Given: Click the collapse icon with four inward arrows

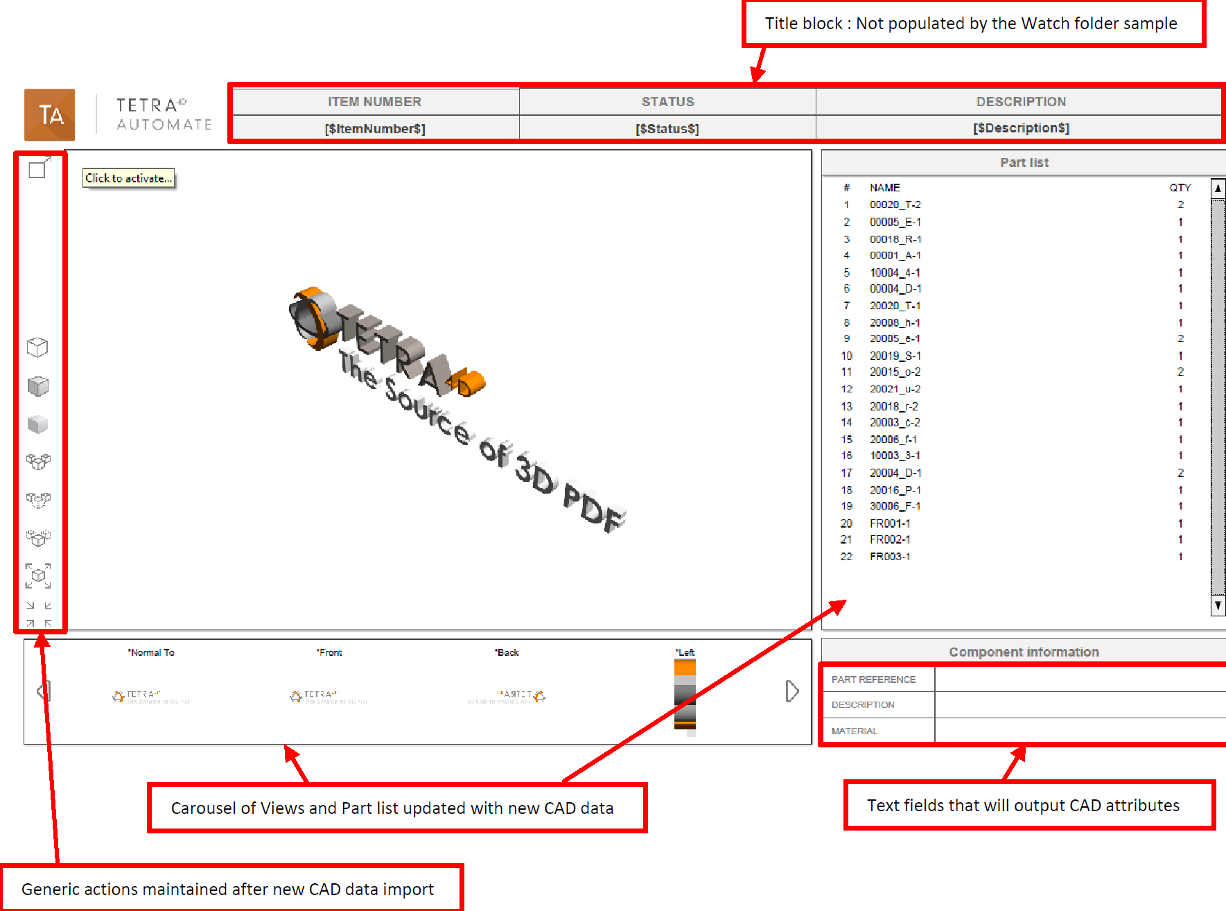Looking at the screenshot, I should (39, 614).
